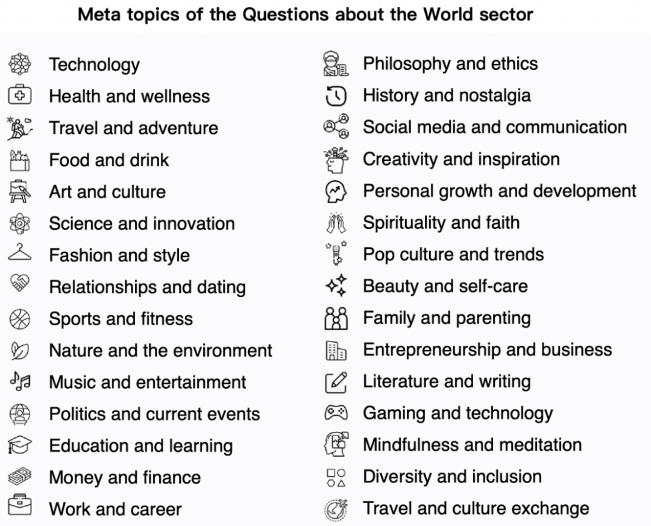Click the briefcase icon for Work and career
Viewport: 651px width, 526px height.
point(20,507)
